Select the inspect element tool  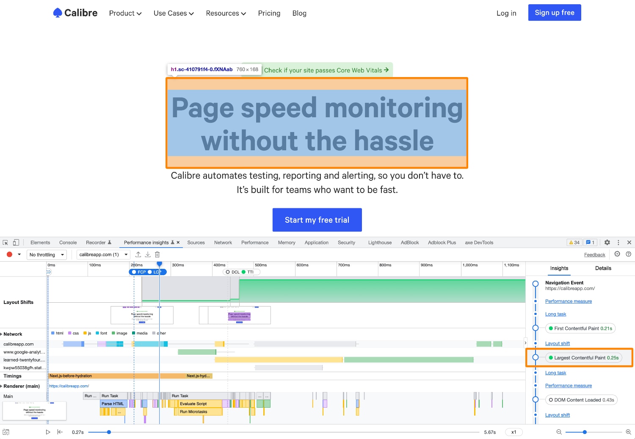[x=5, y=242]
